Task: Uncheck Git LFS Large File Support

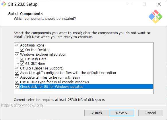Action: coord(17,68)
